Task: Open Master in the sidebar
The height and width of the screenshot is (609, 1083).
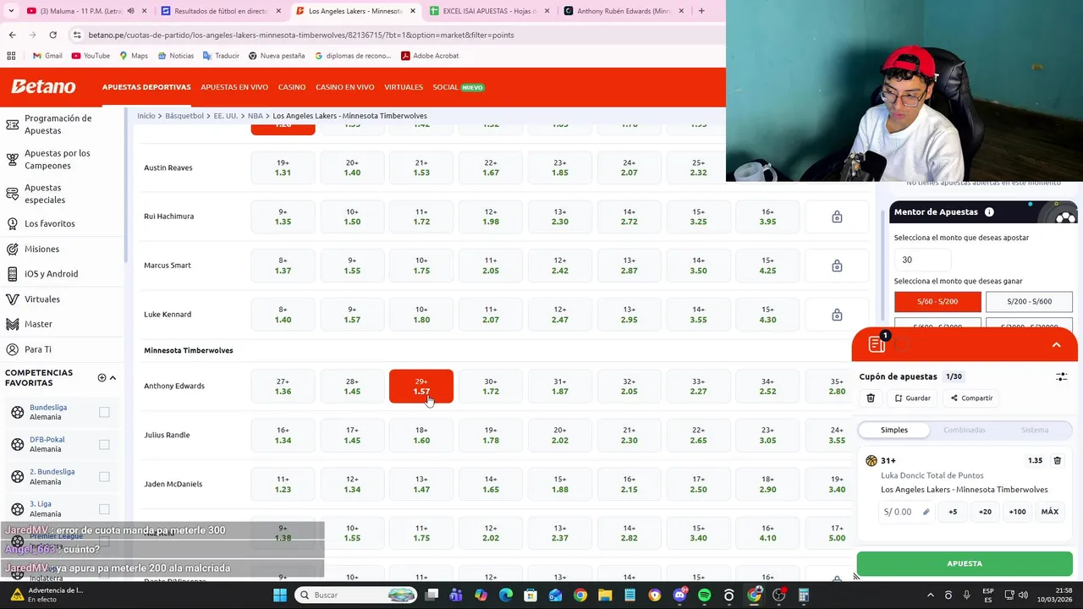Action: click(38, 324)
